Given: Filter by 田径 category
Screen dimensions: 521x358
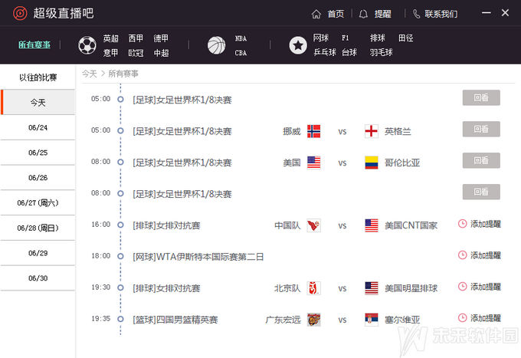Looking at the screenshot, I should (x=406, y=38).
